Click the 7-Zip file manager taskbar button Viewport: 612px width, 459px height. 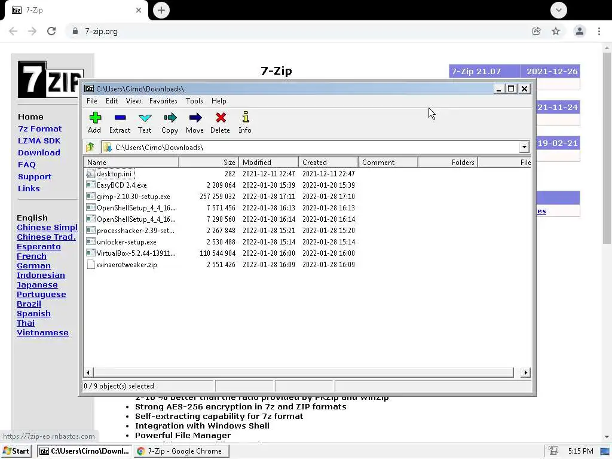coord(85,451)
